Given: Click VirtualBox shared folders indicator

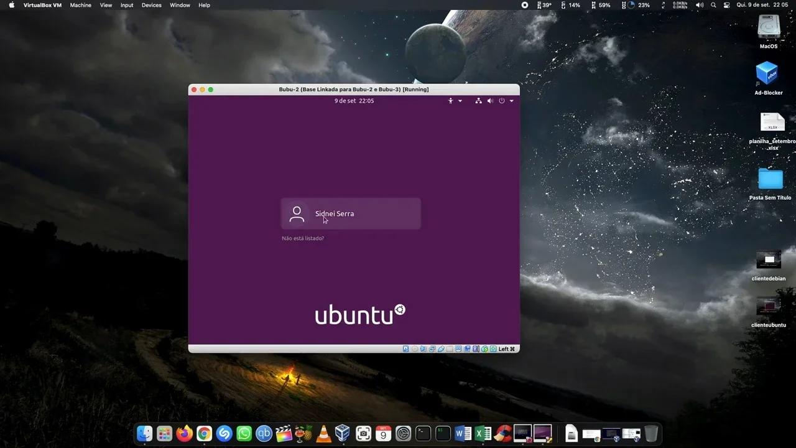Looking at the screenshot, I should click(x=450, y=349).
